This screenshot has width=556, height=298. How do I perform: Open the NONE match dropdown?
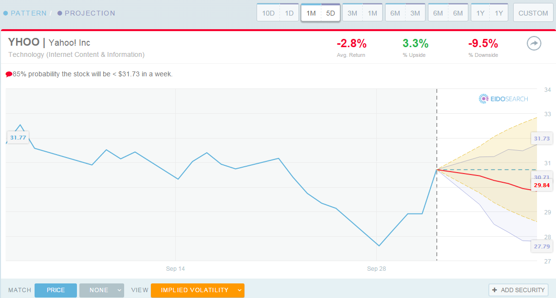pyautogui.click(x=102, y=290)
